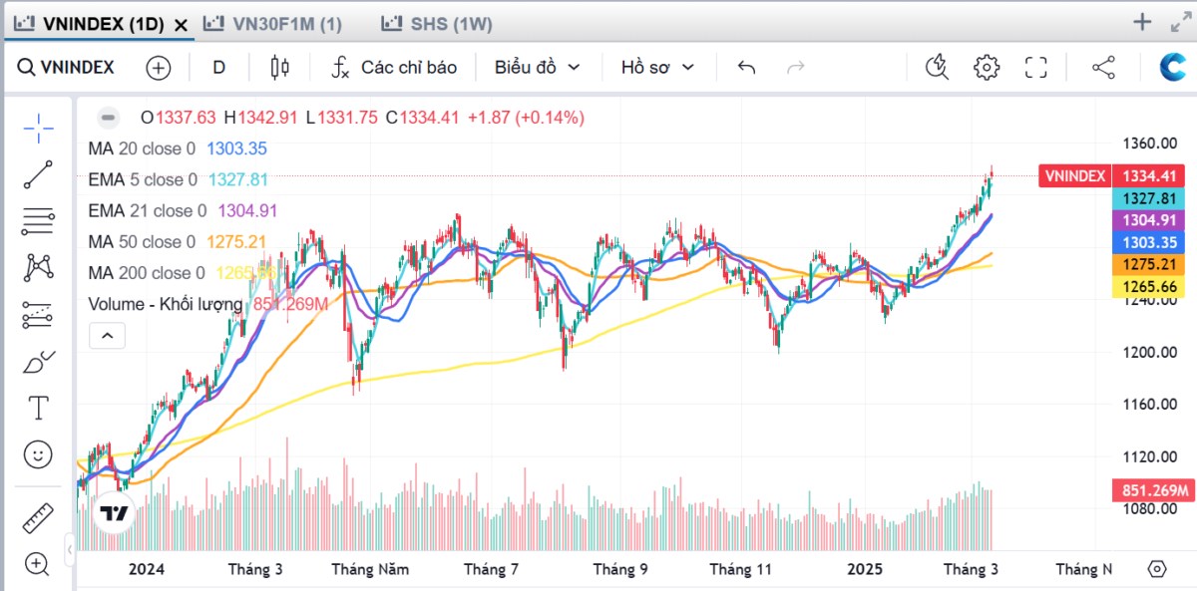Click the 1200.00 price axis label
The height and width of the screenshot is (591, 1197).
coord(1150,352)
